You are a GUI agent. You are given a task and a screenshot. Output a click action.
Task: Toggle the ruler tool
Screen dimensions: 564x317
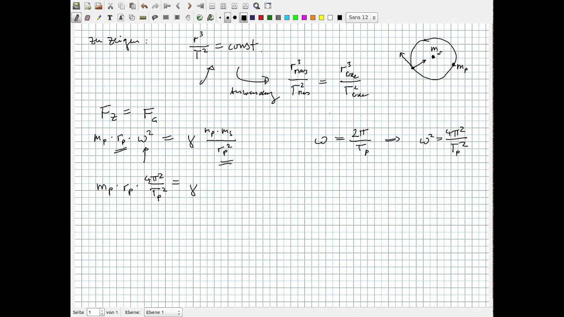click(143, 18)
